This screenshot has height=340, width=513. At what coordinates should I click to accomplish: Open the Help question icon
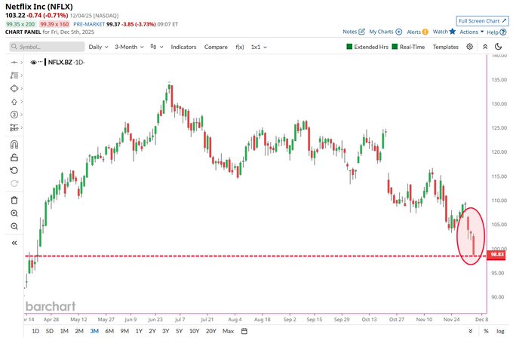click(x=503, y=32)
